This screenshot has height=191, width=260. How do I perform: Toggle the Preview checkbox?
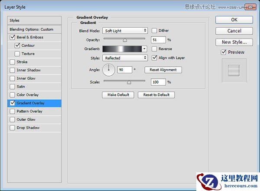(x=224, y=52)
